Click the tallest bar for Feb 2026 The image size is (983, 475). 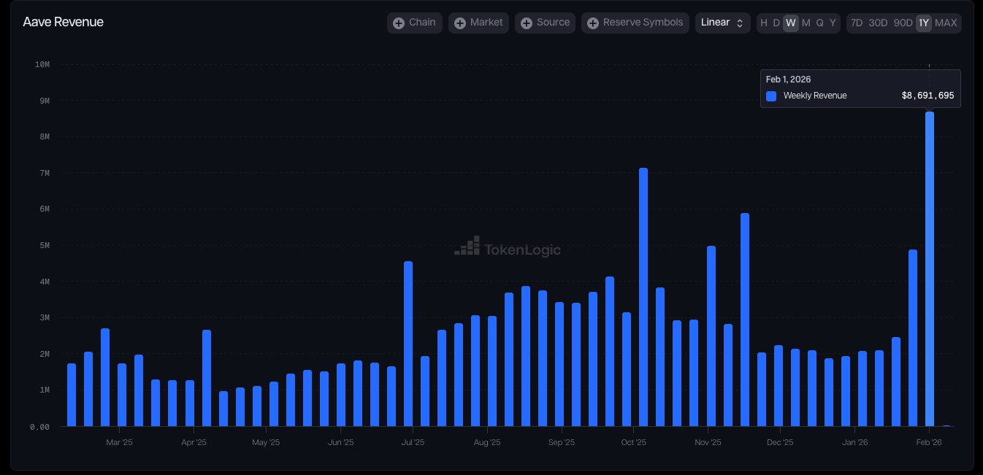click(929, 270)
